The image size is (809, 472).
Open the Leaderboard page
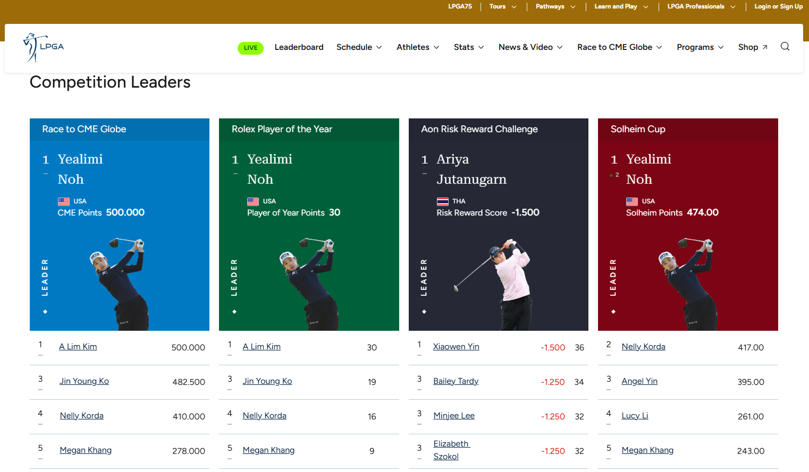299,47
